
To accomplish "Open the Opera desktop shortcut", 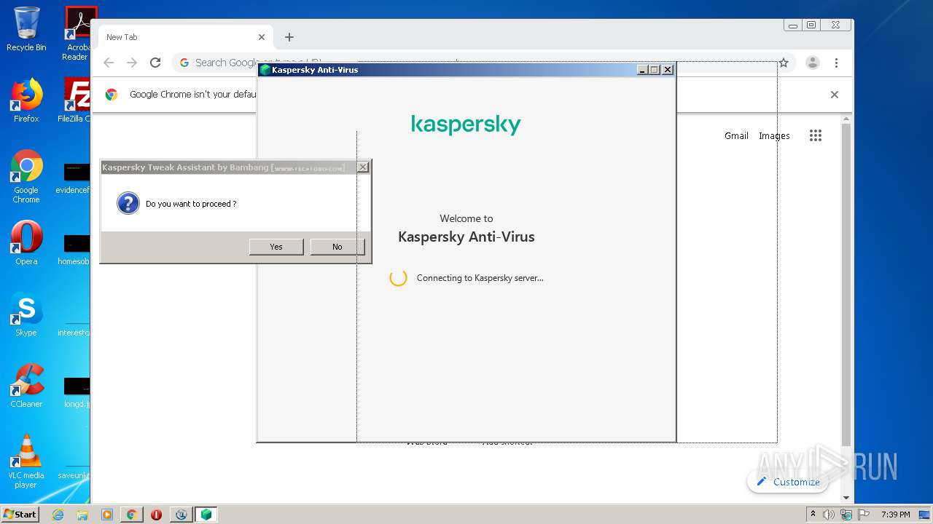I will coord(26,243).
